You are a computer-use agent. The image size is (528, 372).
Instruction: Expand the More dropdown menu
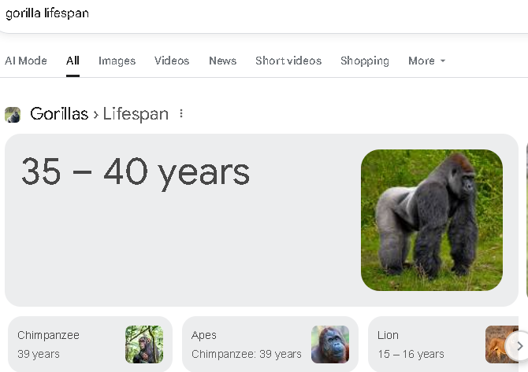(426, 61)
